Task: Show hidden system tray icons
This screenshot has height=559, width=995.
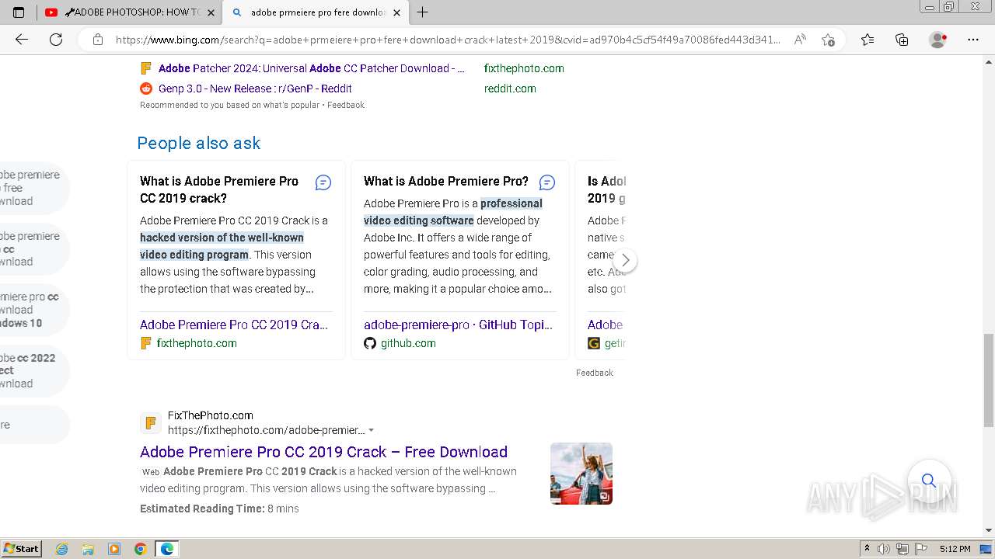Action: point(867,549)
